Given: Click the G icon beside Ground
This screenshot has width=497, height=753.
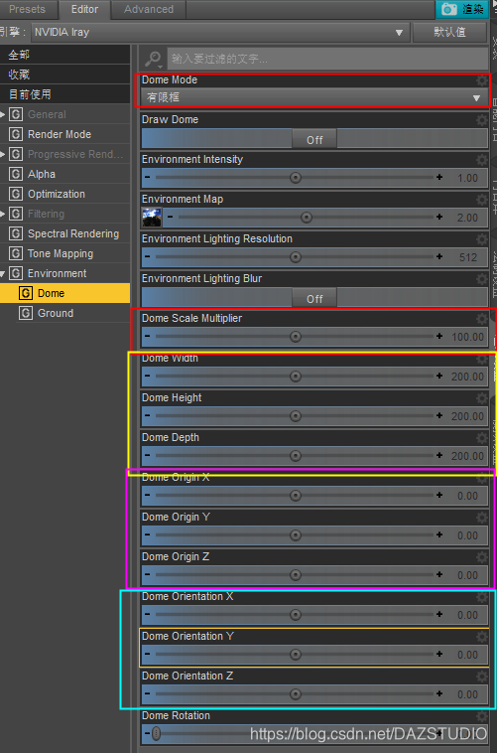Looking at the screenshot, I should pyautogui.click(x=26, y=313).
